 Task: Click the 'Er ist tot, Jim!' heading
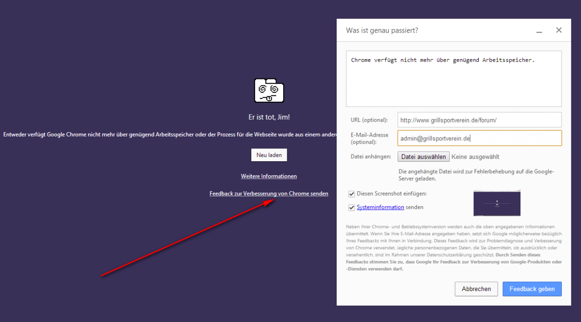click(x=269, y=117)
